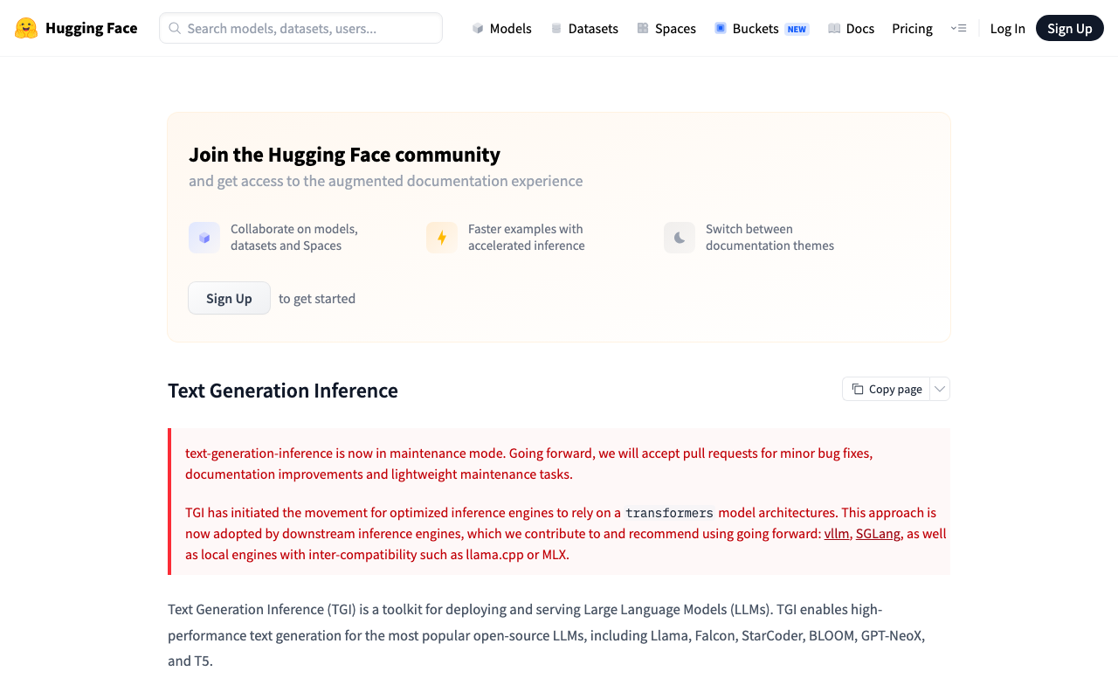Click the Spaces grid icon
Screen dimensions: 1118x699
(643, 28)
